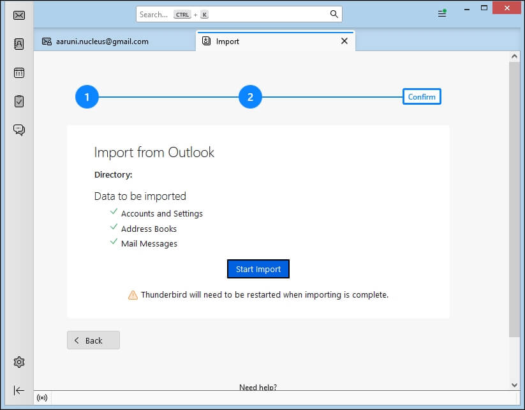Viewport: 525px width, 410px height.
Task: Close the Import tab
Action: point(344,41)
